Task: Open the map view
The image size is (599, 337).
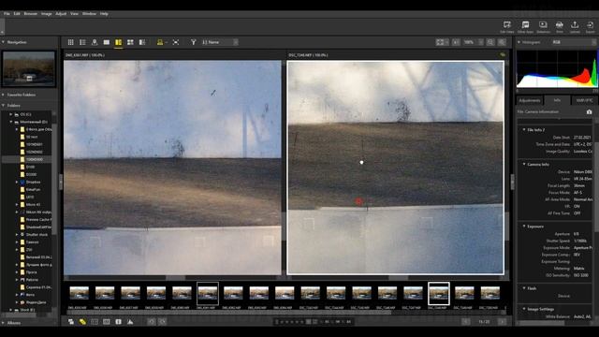Action: point(95,42)
